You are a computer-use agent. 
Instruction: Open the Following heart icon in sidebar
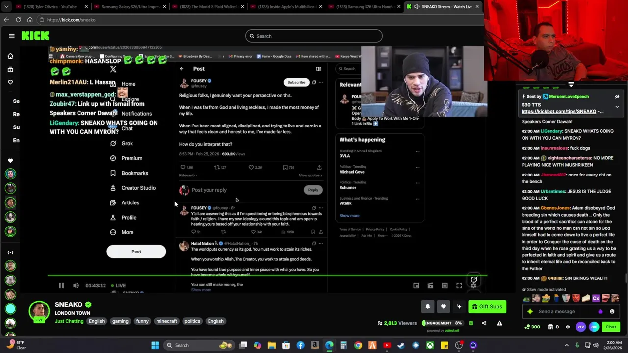click(10, 82)
